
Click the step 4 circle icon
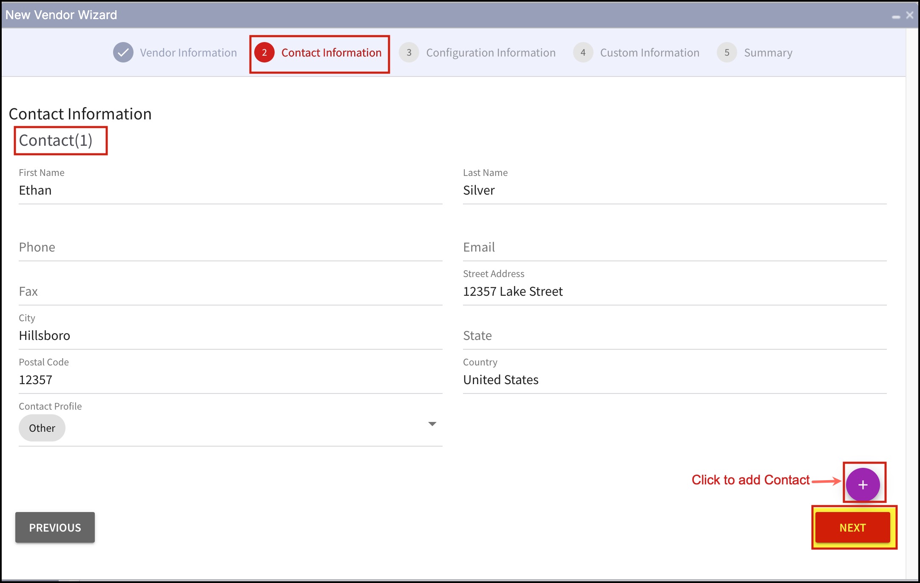(583, 53)
